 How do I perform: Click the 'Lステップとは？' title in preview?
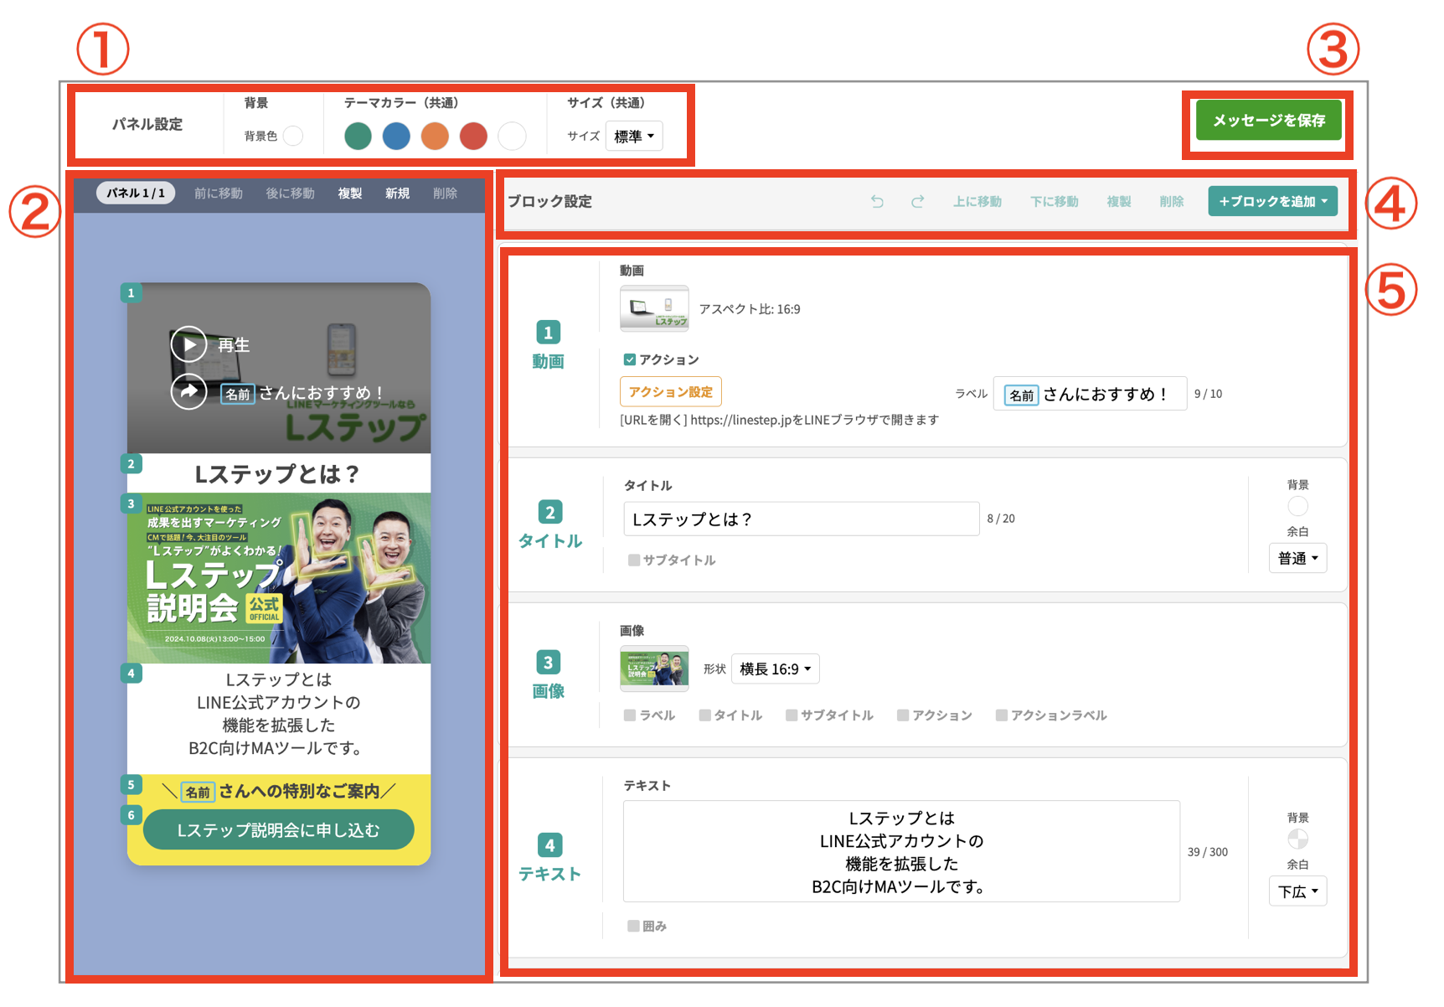[277, 474]
